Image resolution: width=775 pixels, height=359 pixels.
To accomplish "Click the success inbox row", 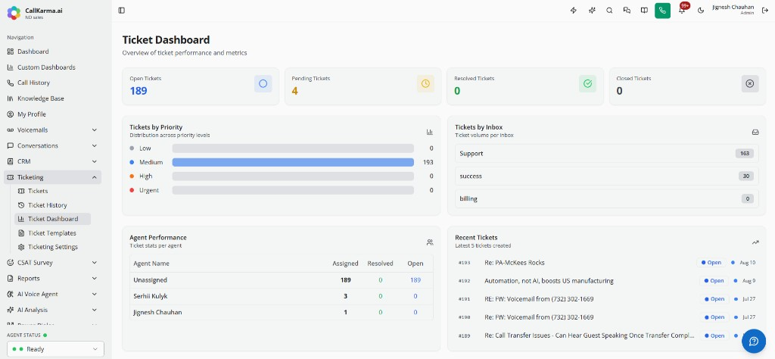I will [x=606, y=176].
